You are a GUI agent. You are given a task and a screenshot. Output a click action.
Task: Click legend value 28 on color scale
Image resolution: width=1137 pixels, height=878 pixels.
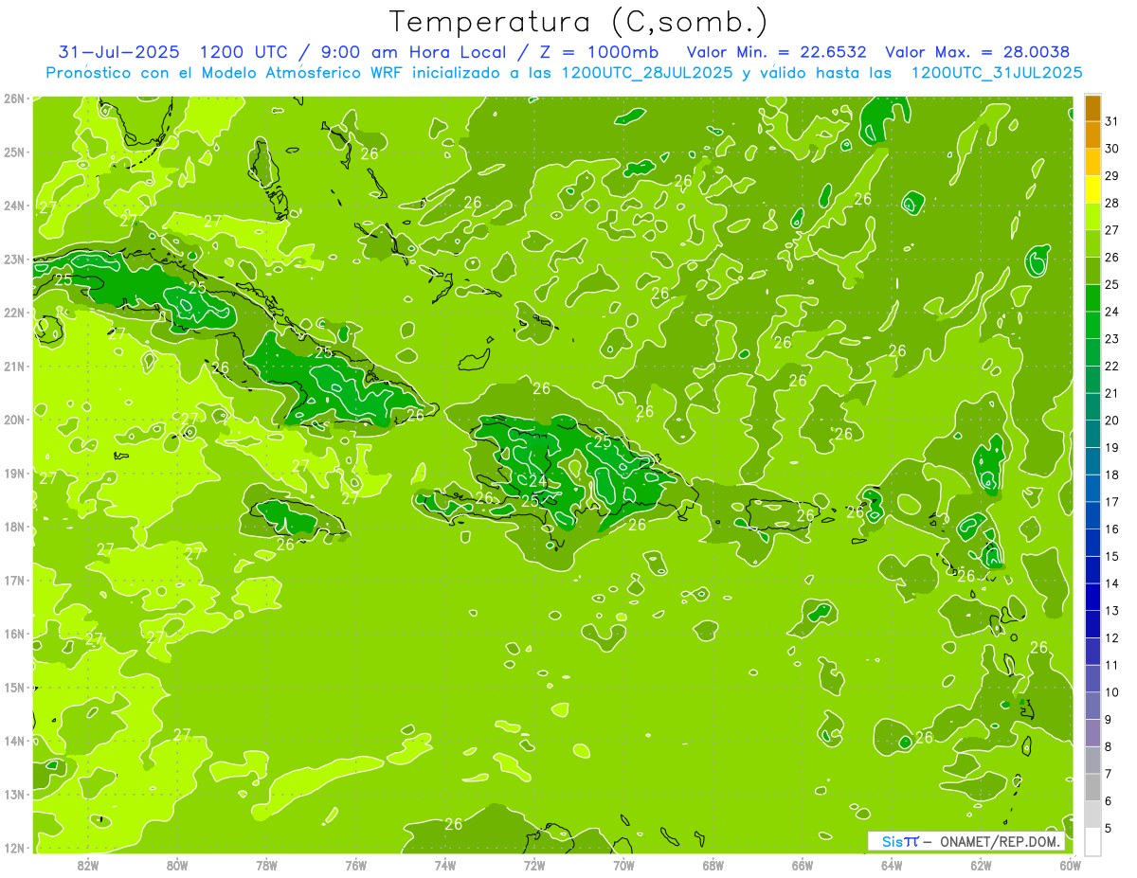(x=1111, y=203)
